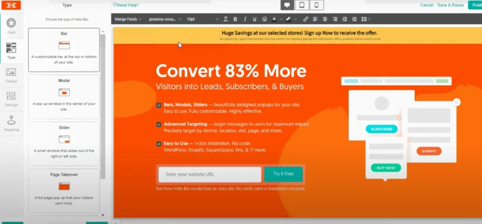Click the SUBMIT button in illustration
482x224 pixels.
pyautogui.click(x=429, y=151)
